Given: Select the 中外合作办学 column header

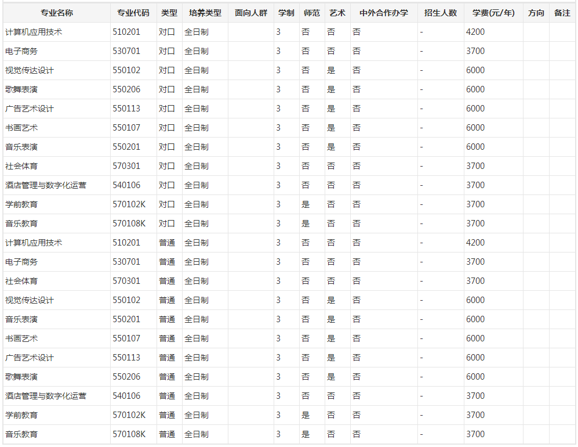Looking at the screenshot, I should pyautogui.click(x=383, y=13).
